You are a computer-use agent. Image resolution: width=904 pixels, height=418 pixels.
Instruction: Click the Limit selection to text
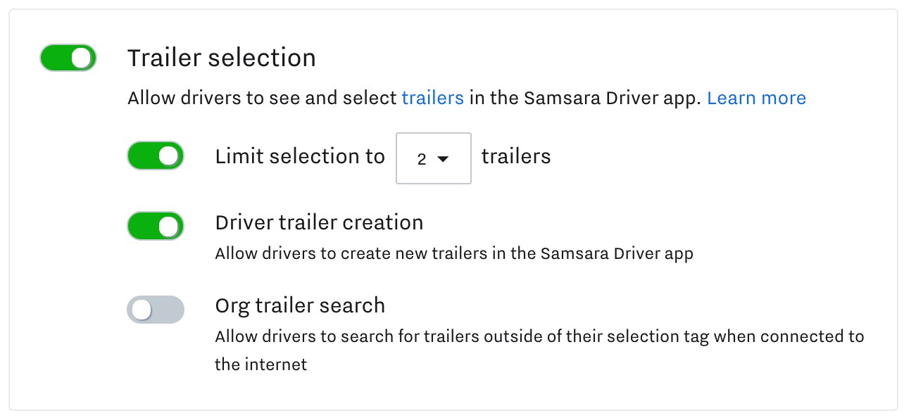click(x=301, y=156)
